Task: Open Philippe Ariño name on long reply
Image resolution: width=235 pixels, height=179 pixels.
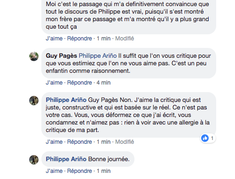Action: click(x=66, y=100)
